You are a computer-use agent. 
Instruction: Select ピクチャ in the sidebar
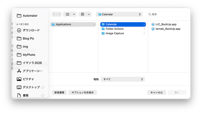click(x=28, y=79)
